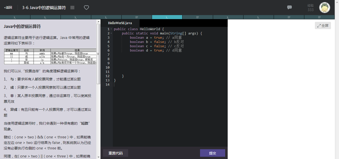
Task: Jump to the last section segment in progress bar
Action: pyautogui.click(x=319, y=17)
